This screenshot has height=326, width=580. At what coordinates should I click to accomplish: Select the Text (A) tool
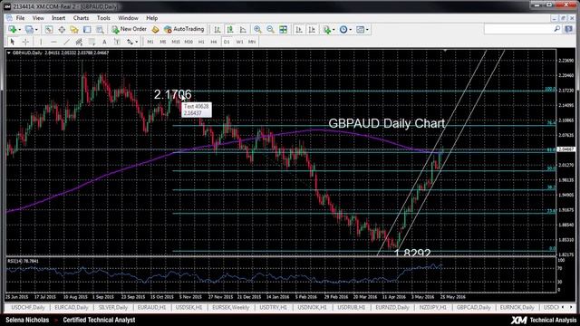coord(104,42)
